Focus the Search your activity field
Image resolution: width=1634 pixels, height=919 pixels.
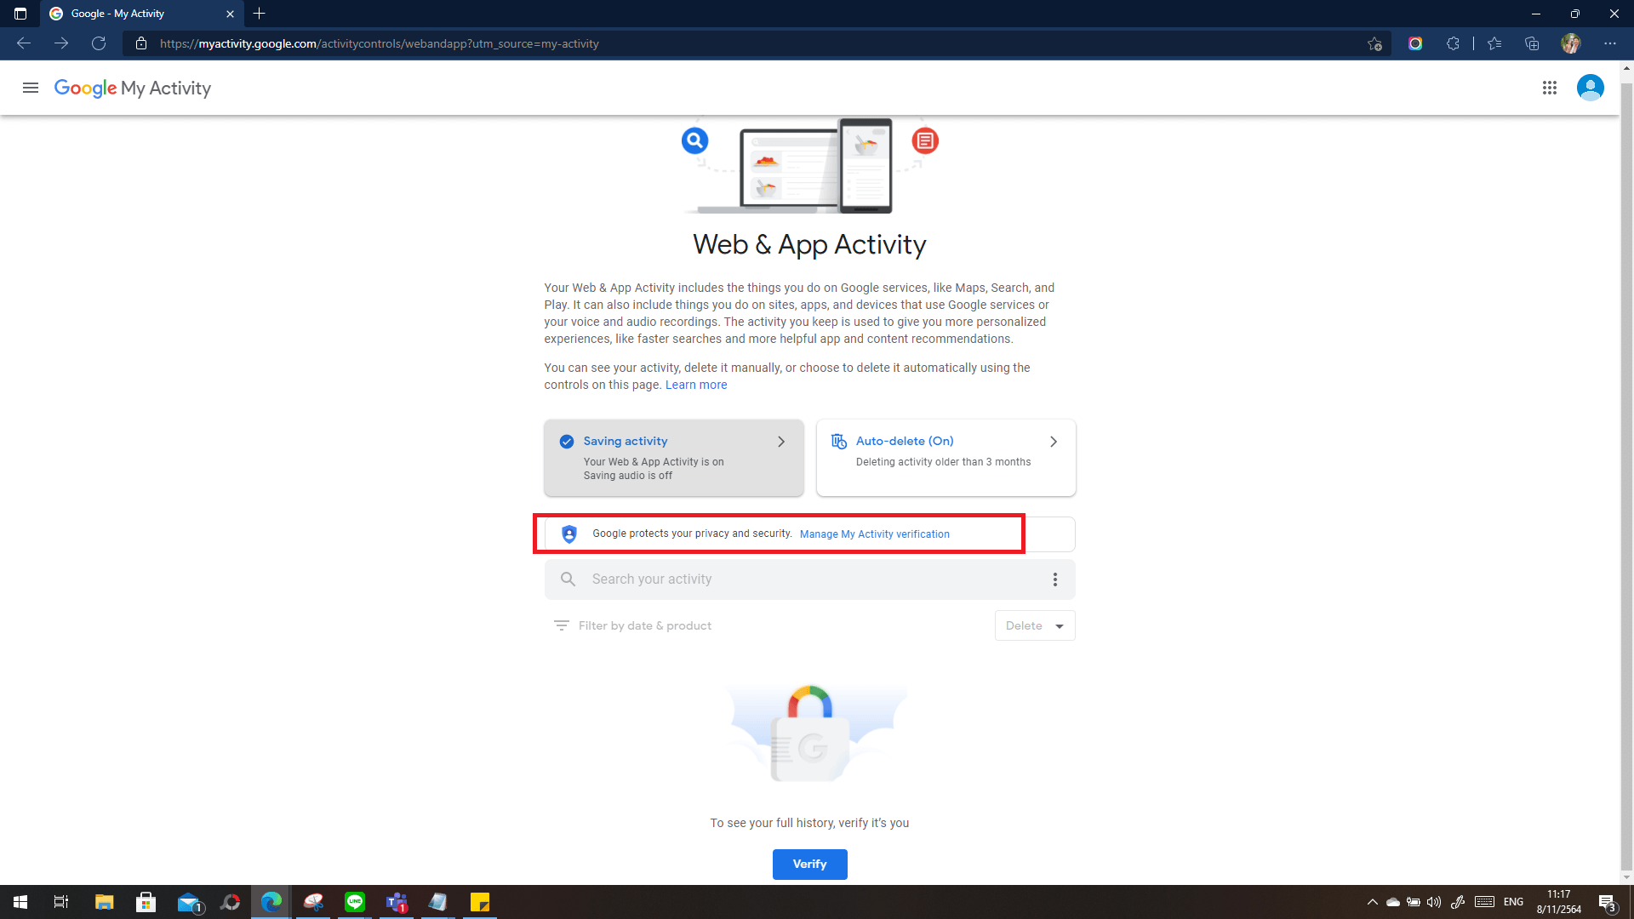pyautogui.click(x=810, y=579)
